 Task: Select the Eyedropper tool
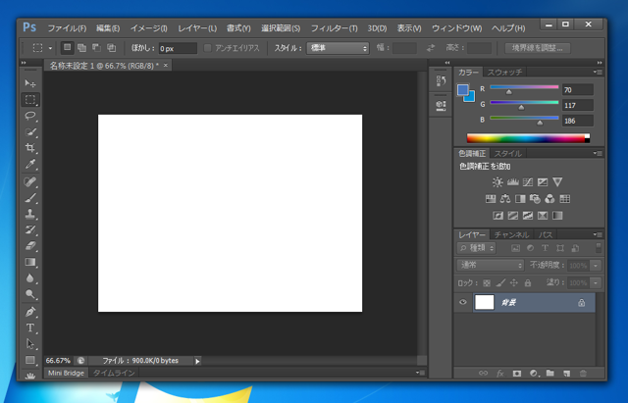tap(30, 164)
